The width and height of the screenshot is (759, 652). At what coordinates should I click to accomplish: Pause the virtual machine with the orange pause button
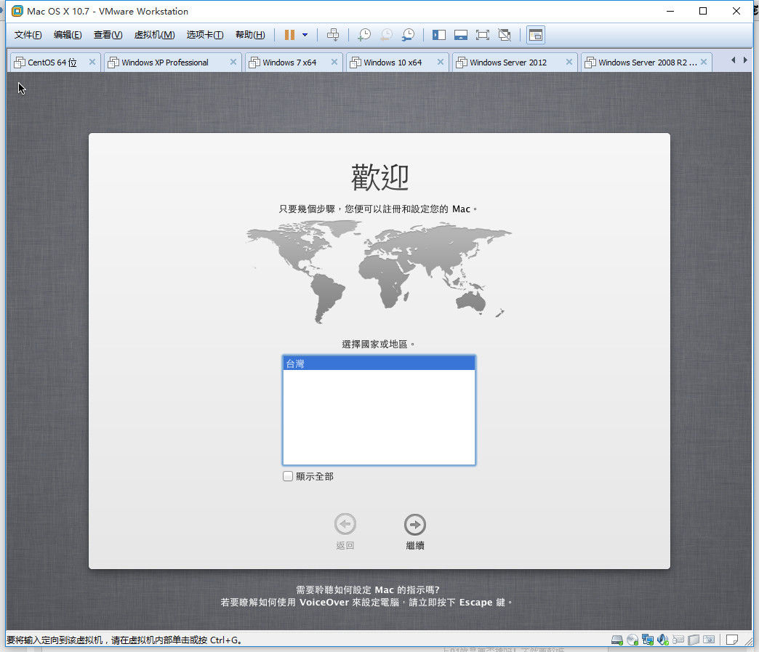coord(289,35)
